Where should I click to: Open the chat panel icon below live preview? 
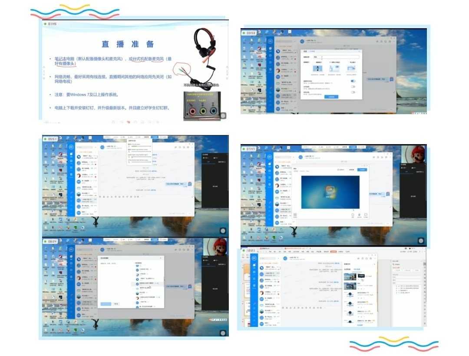tap(366, 214)
